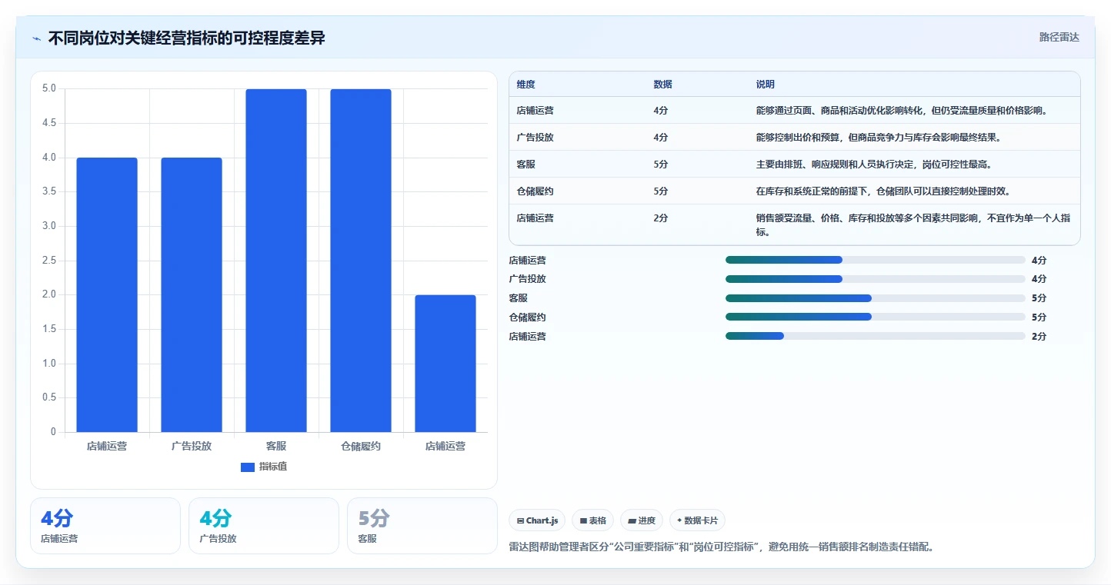
Task: Click the 维度 table column header
Action: 526,85
